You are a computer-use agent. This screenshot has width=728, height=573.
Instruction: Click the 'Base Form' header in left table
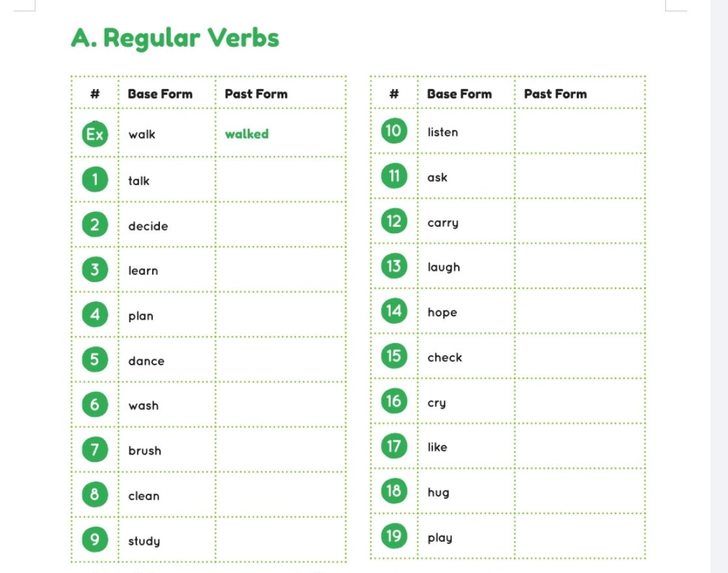click(x=160, y=94)
